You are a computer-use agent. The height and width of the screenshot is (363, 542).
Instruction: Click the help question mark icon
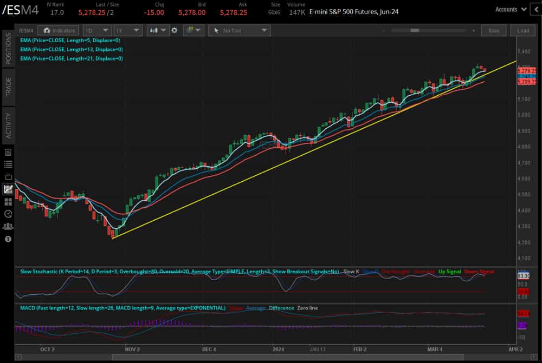(x=8, y=238)
